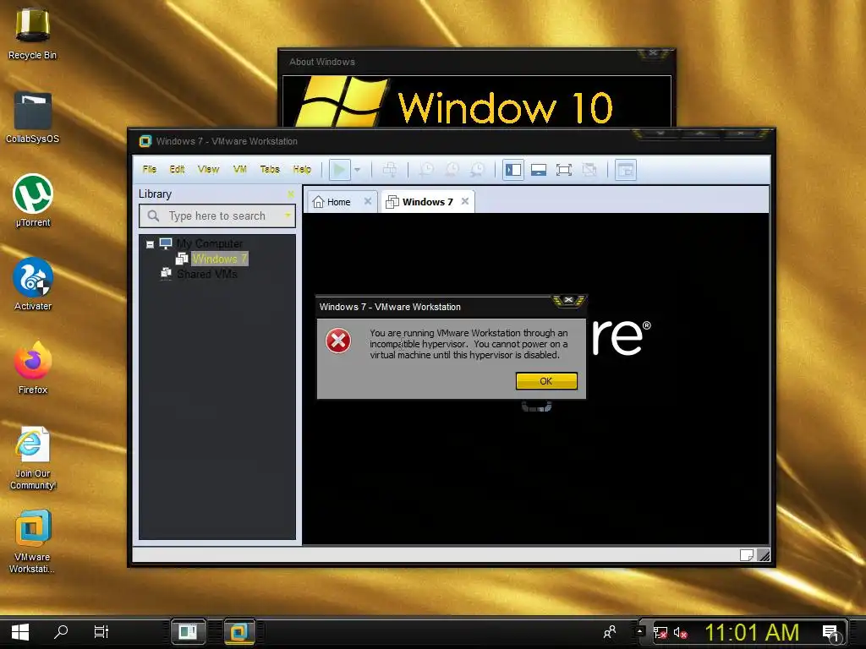Open the VM menu

click(x=239, y=169)
